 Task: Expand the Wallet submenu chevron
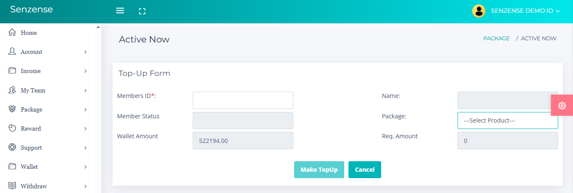pyautogui.click(x=85, y=167)
